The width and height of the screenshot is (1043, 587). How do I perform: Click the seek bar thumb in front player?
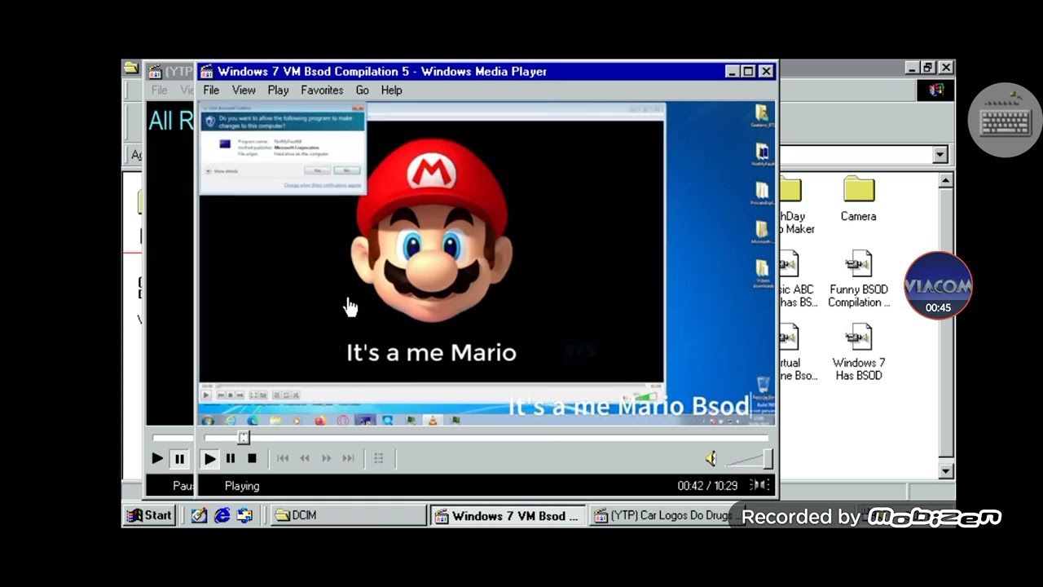[x=244, y=438]
